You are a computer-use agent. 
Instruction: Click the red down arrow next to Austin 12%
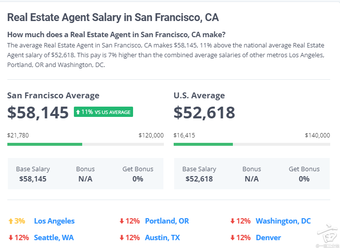(122, 238)
